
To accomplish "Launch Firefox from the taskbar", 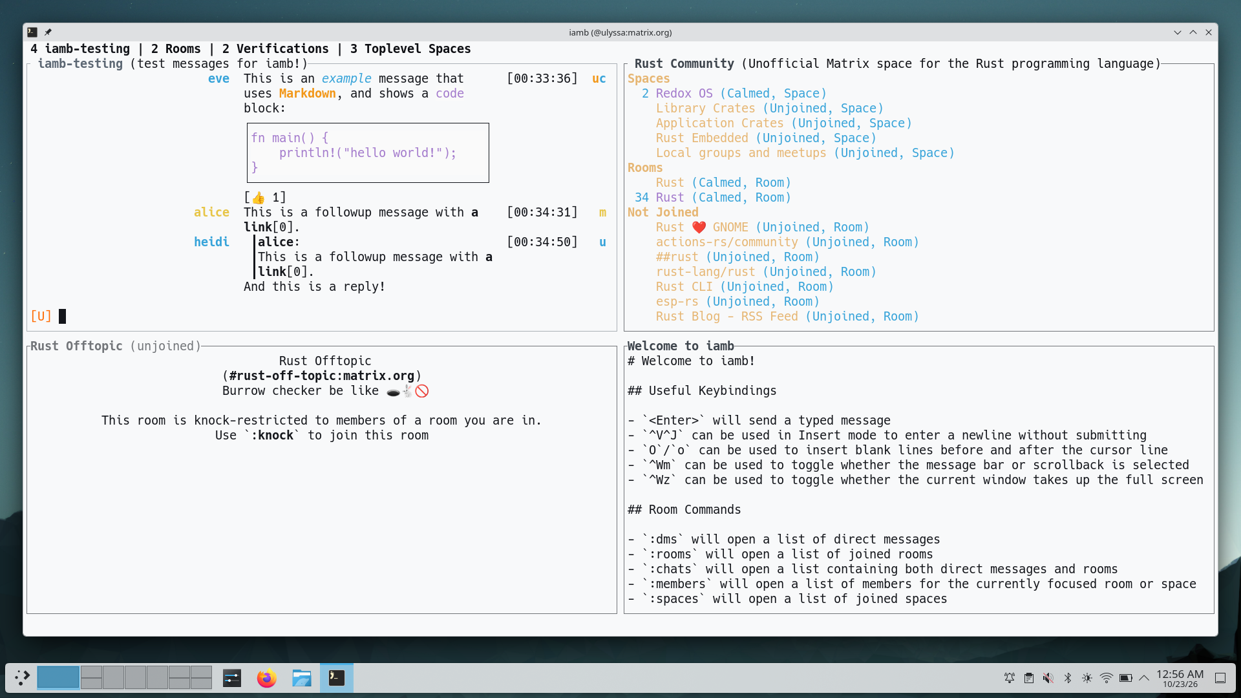I will [267, 678].
